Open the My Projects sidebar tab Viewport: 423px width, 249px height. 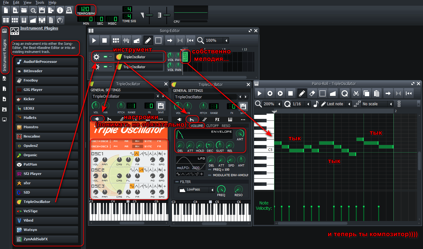pyautogui.click(x=4, y=78)
